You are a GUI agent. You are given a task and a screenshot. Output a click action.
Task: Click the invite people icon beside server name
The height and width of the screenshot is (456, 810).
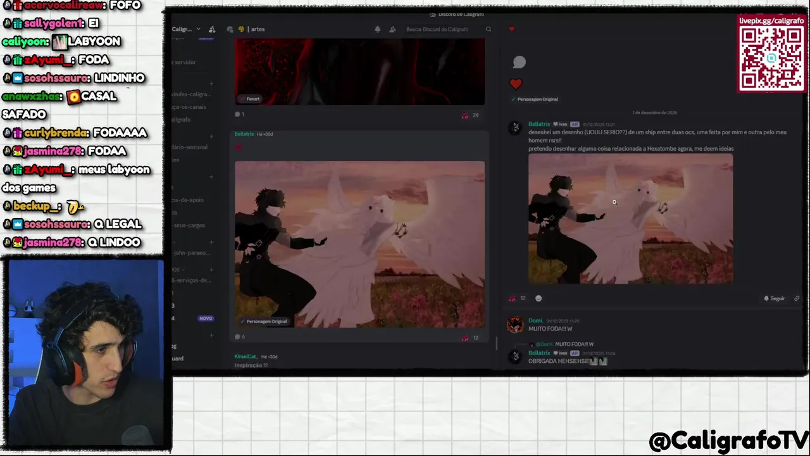point(212,29)
